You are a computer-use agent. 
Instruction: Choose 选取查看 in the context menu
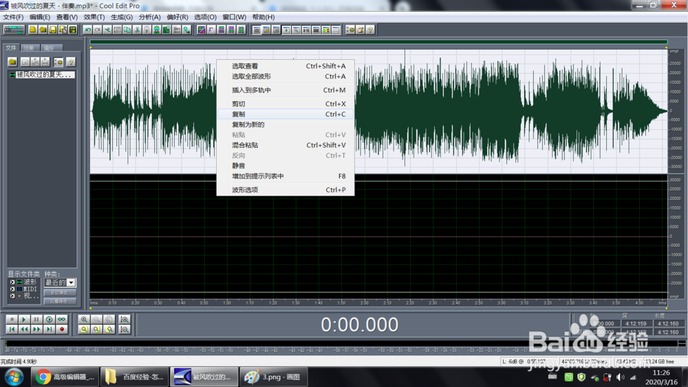286,66
